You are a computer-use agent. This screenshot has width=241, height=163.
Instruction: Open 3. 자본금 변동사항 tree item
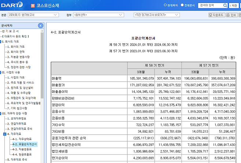click(18, 57)
